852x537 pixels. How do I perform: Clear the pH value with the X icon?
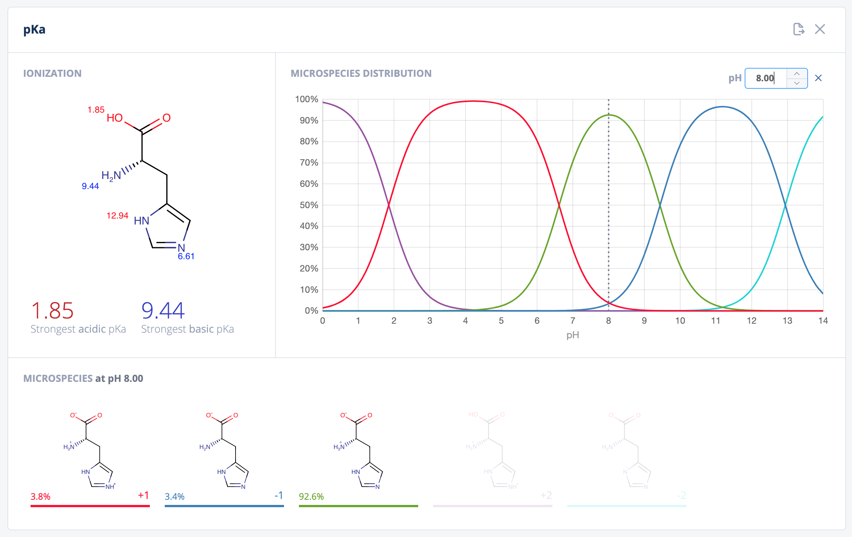[818, 78]
